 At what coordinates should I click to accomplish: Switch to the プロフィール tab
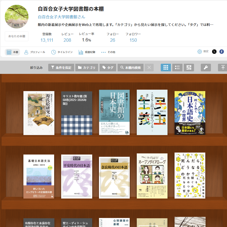(35, 52)
